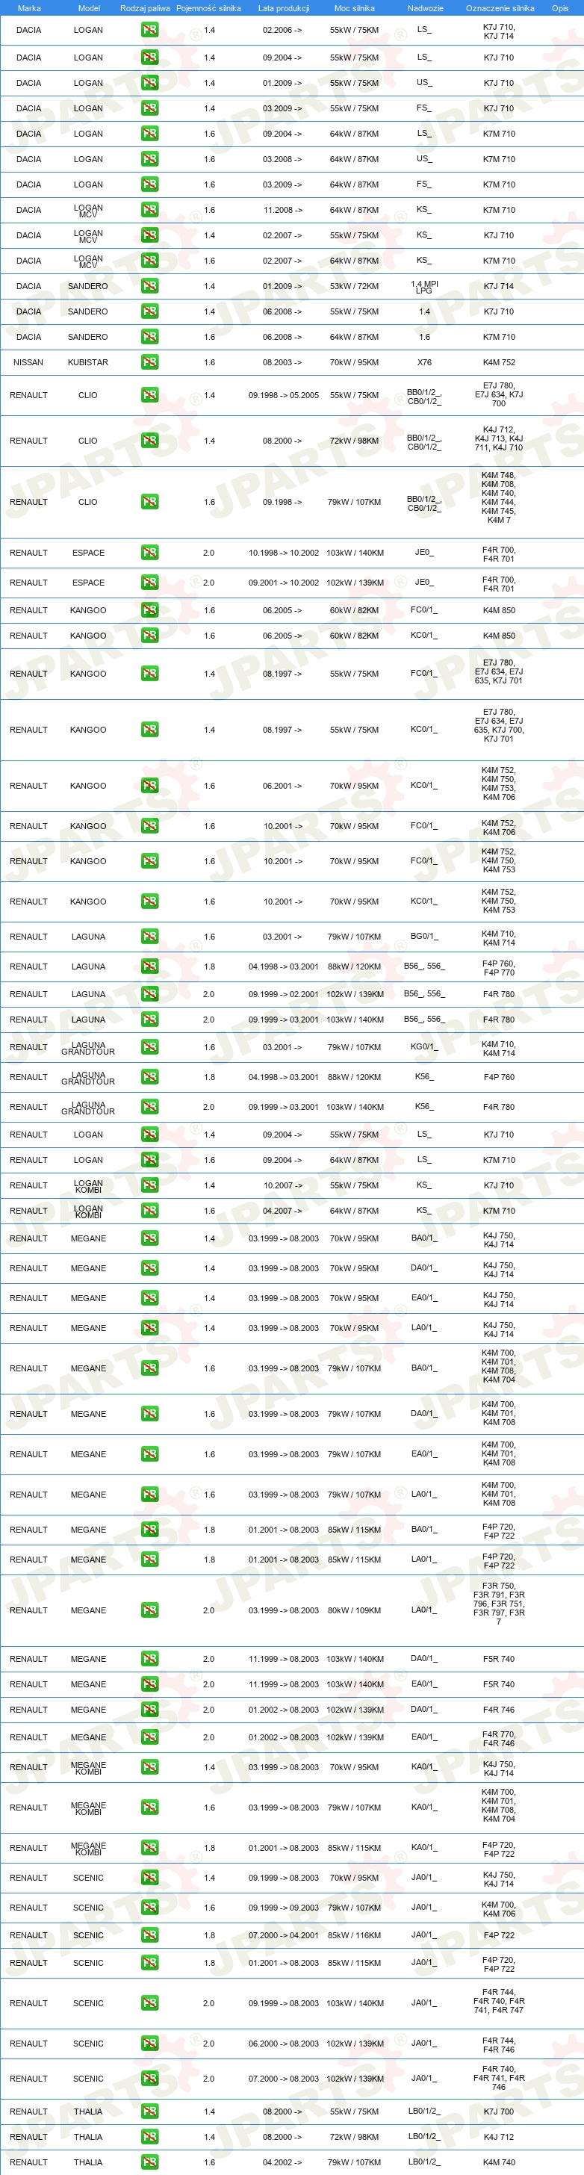Click fuel icon in Laguna Grandtour KG0/1_ row
The height and width of the screenshot is (2175, 584).
click(149, 1047)
